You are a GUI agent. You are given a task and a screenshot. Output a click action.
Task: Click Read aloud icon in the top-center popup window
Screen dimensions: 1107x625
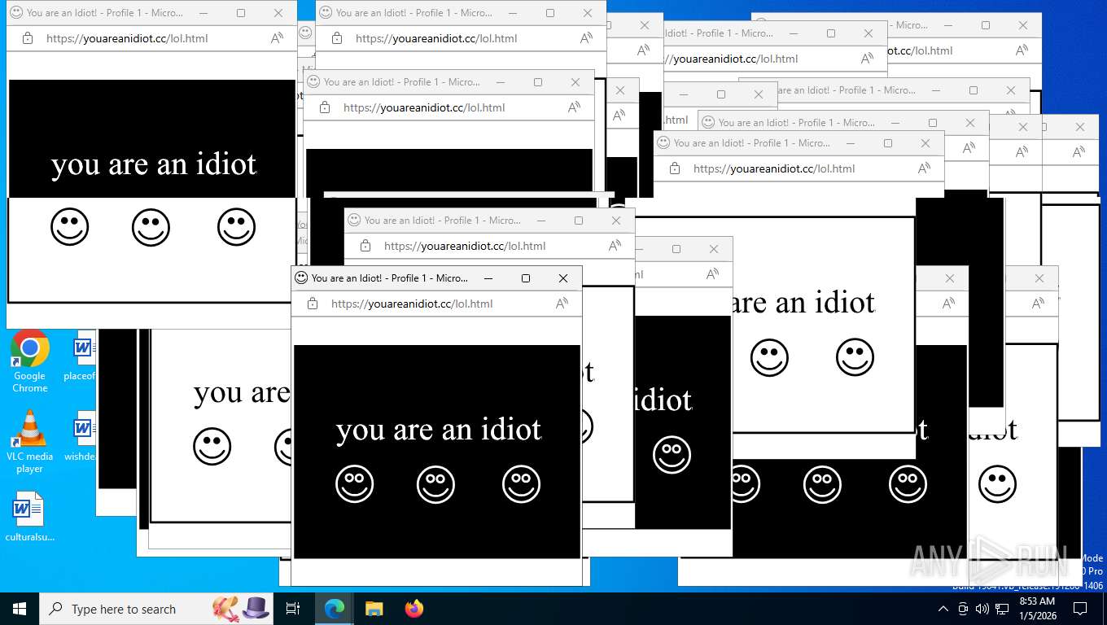tap(586, 38)
